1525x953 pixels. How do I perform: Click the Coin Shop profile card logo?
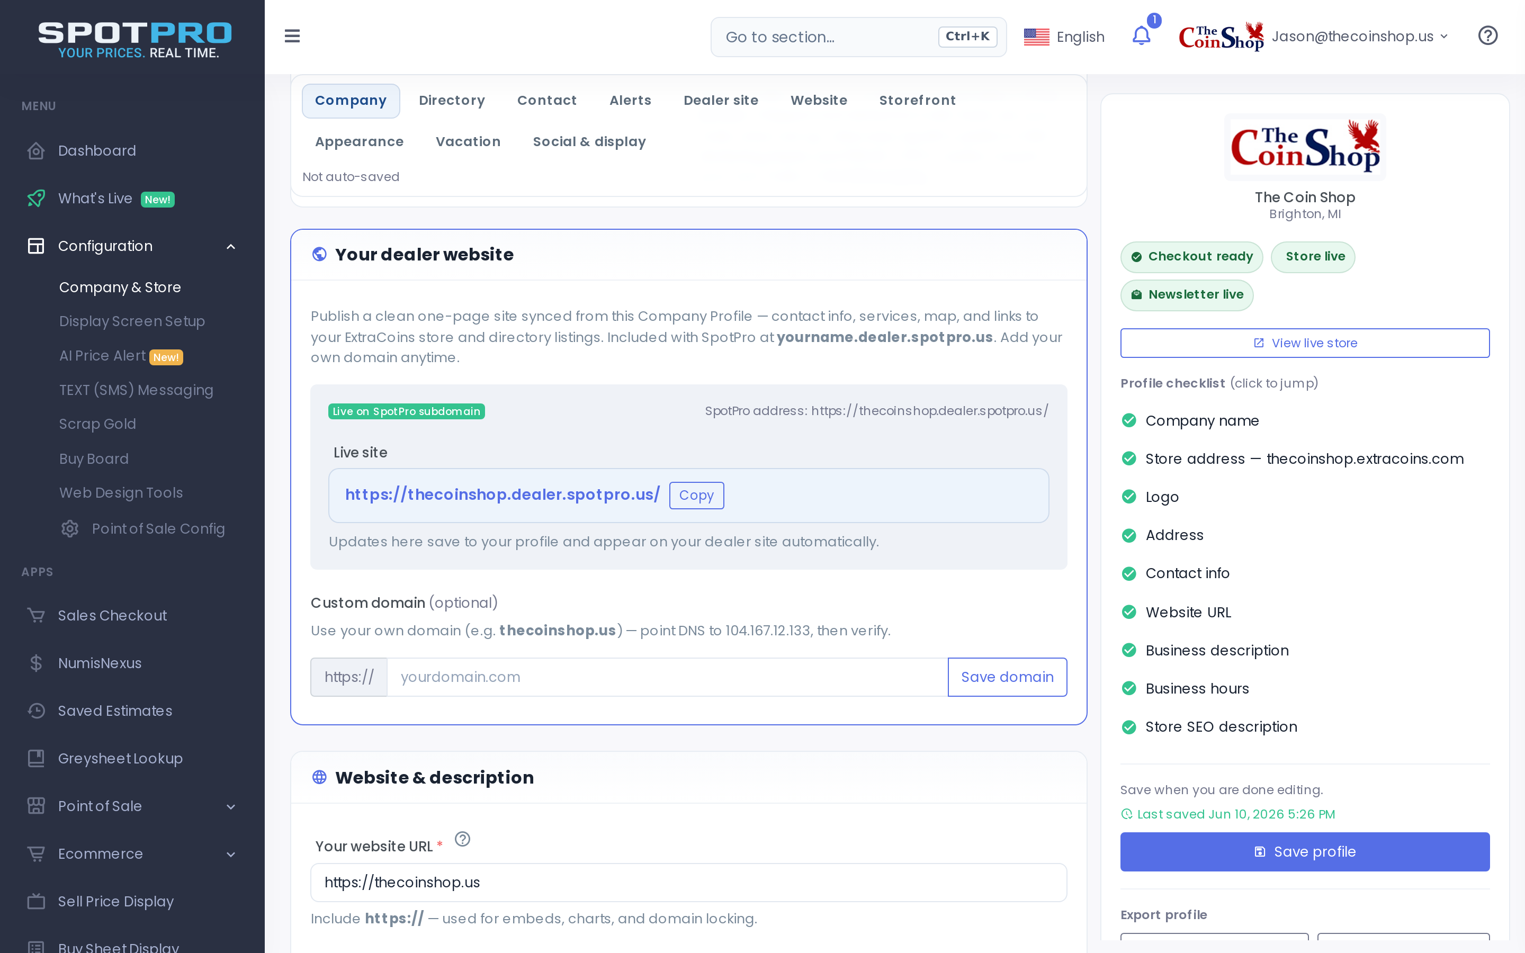1304,147
